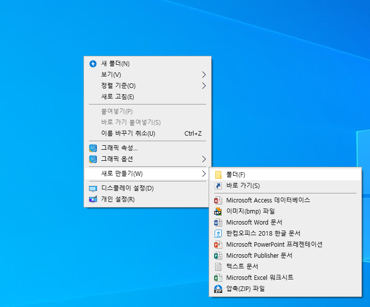Click the 디스플레이 설정 monitor icon

point(92,188)
